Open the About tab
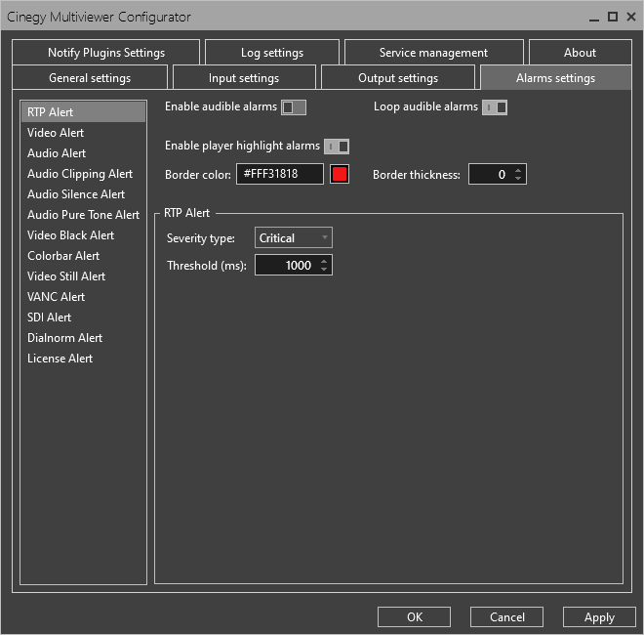This screenshot has height=635, width=644. click(x=580, y=52)
